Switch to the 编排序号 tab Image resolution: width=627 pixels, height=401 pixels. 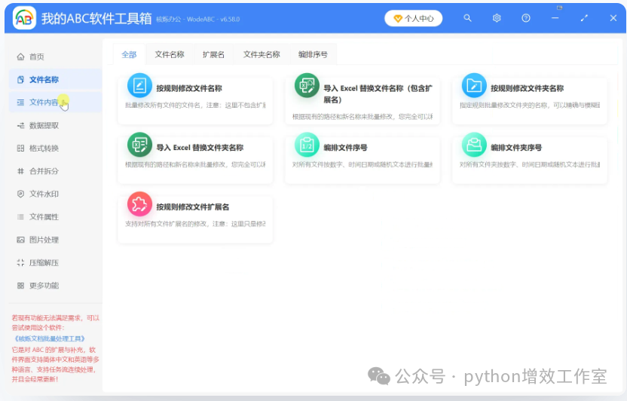313,54
